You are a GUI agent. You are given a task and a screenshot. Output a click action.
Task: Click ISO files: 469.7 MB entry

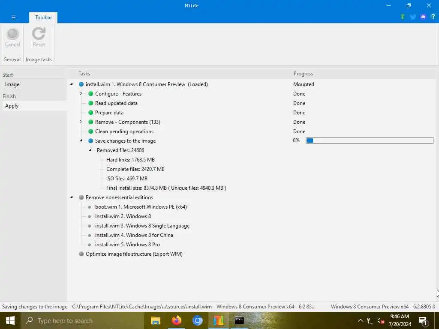(127, 179)
